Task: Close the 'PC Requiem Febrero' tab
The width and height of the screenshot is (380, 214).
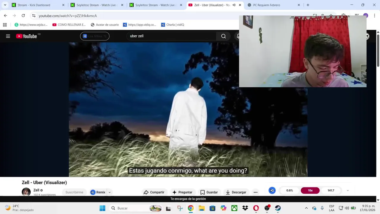Action: [x=299, y=5]
